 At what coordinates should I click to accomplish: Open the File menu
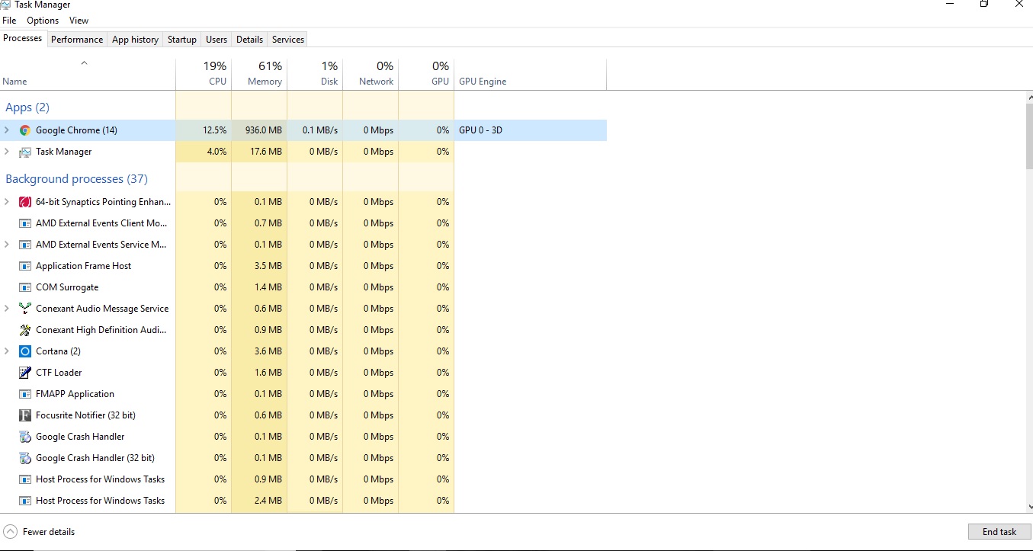[9, 21]
